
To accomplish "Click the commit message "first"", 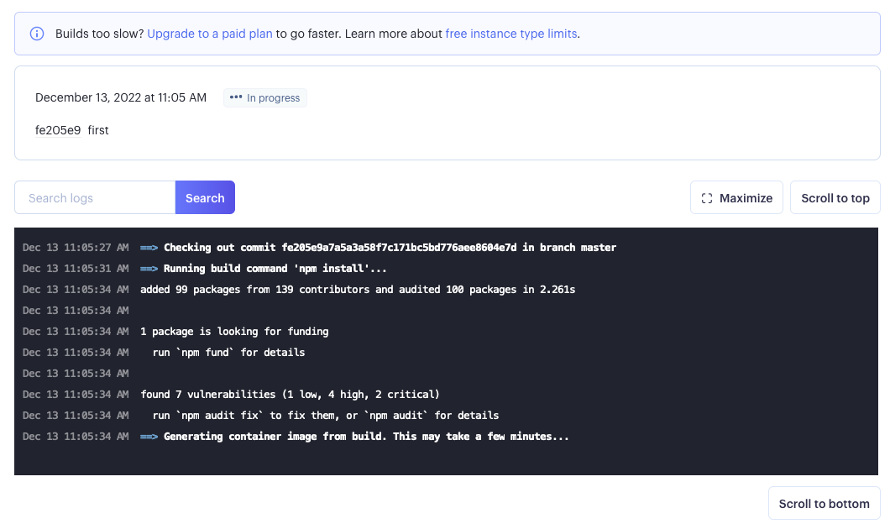I will tap(98, 130).
